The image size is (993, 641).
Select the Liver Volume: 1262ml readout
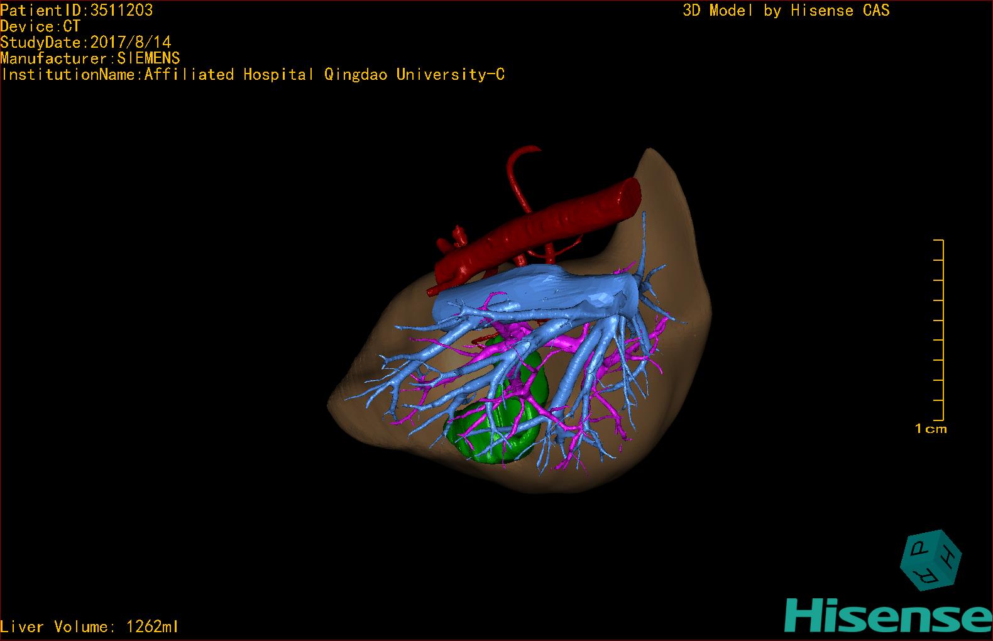pos(89,627)
